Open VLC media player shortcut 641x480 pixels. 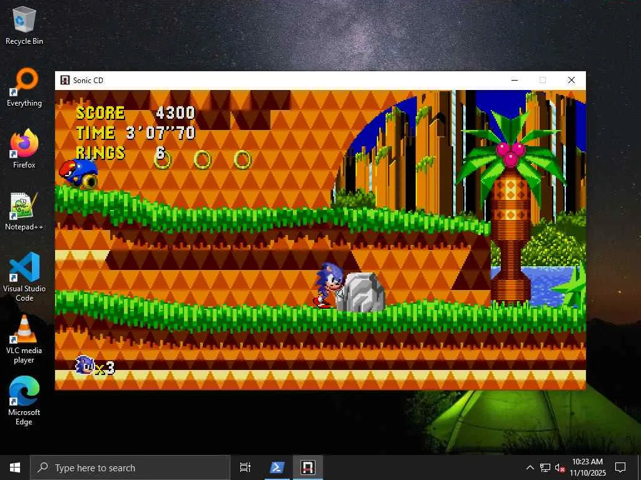click(24, 339)
